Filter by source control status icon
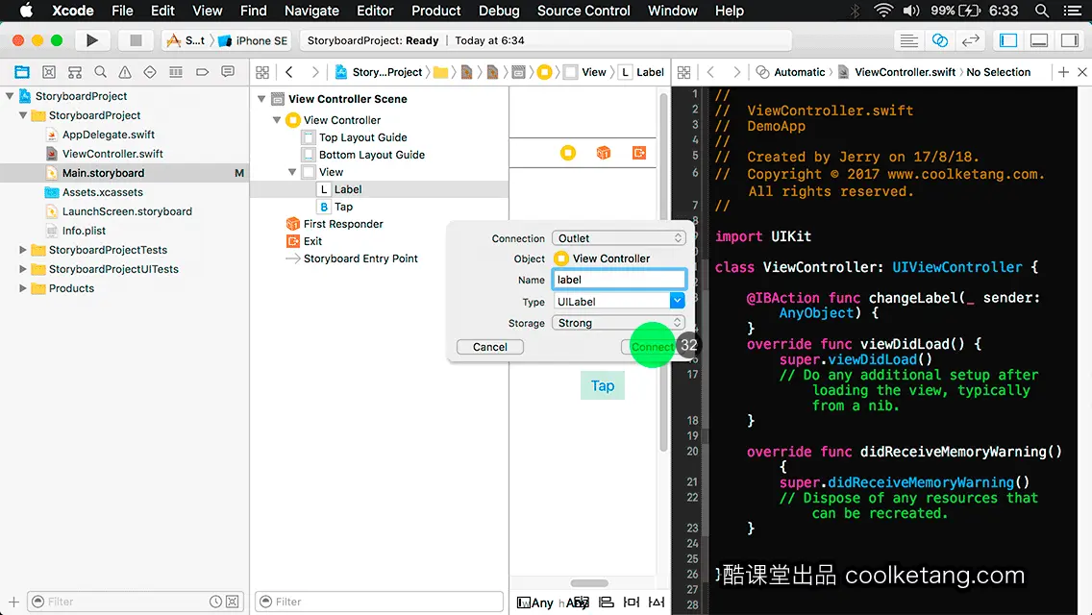Viewport: 1092px width, 615px height. (233, 602)
